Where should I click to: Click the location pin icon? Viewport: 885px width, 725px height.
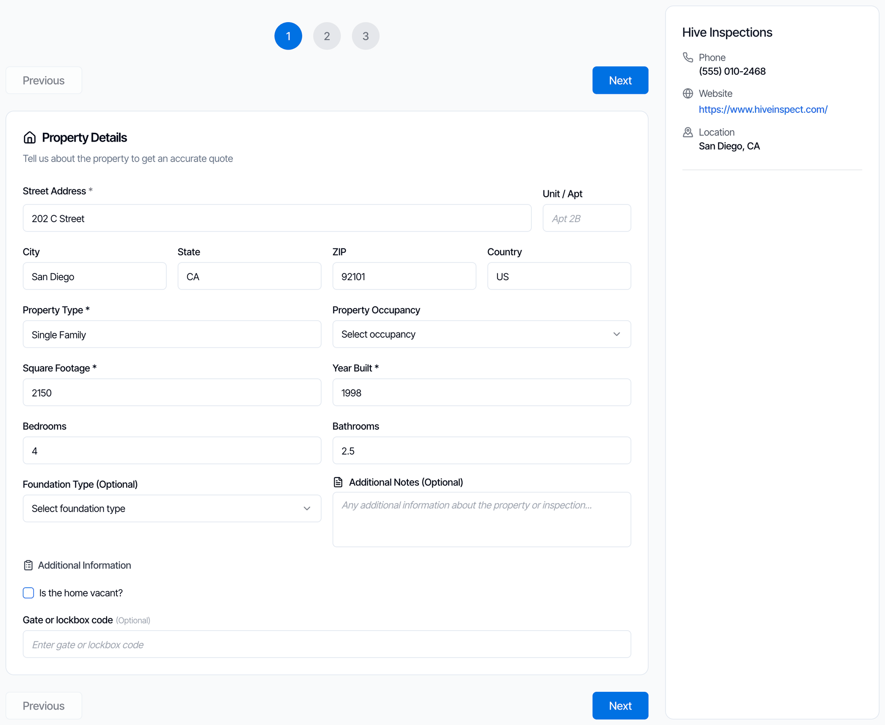[x=688, y=132]
